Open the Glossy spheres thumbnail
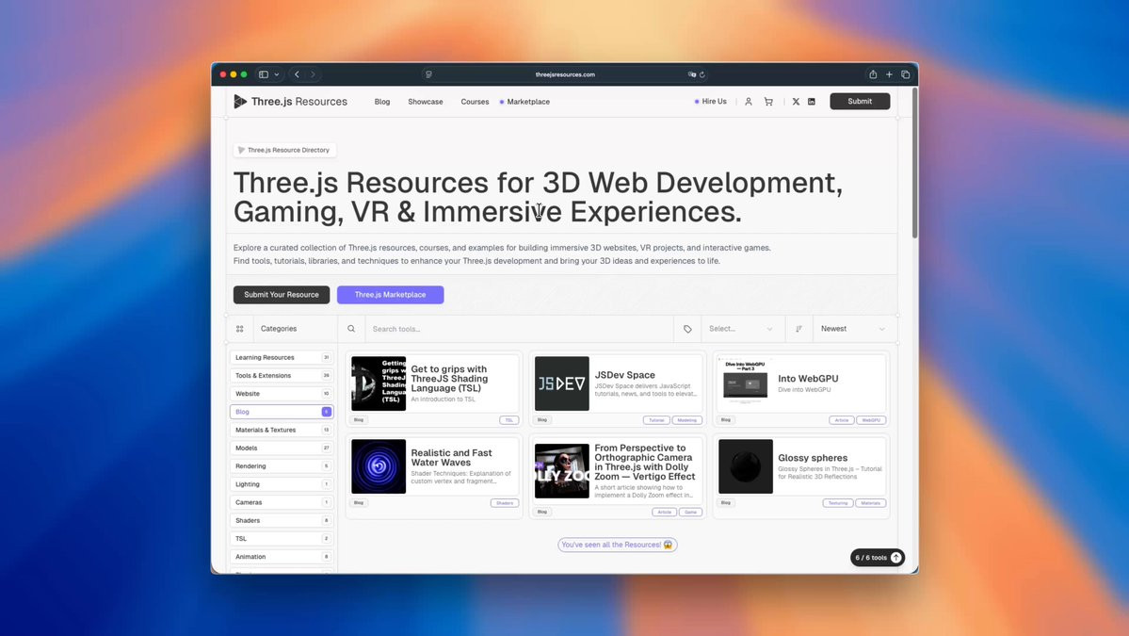The width and height of the screenshot is (1129, 636). [746, 466]
